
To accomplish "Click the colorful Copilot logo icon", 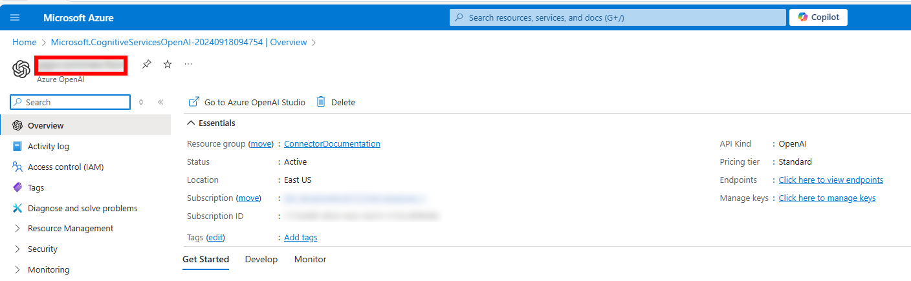I will (x=803, y=17).
